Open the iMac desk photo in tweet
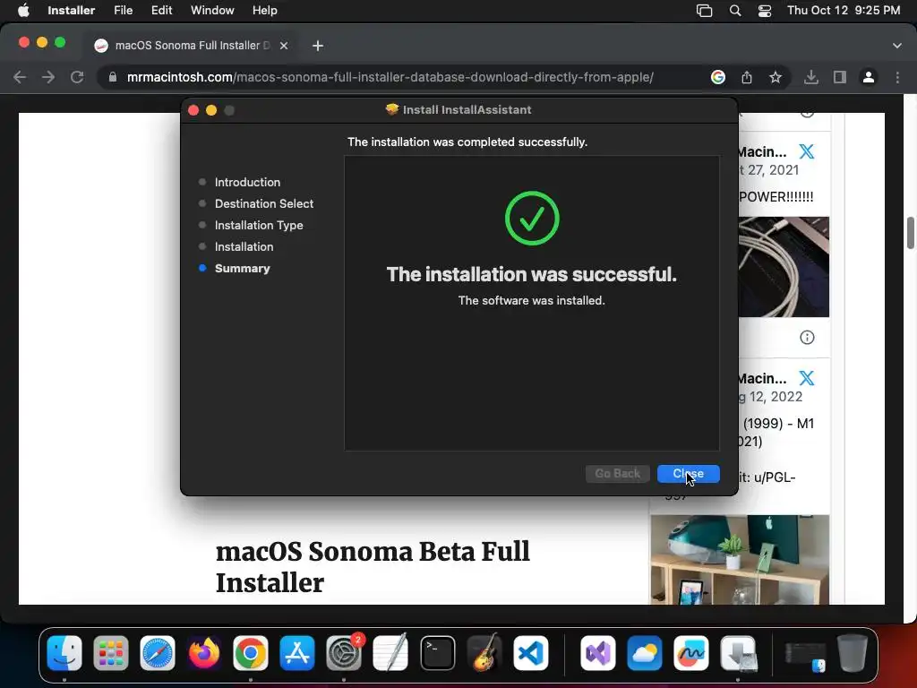917x688 pixels. coord(740,559)
